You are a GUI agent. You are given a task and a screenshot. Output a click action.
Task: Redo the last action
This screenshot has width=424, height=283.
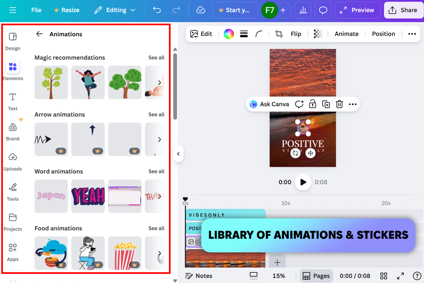pos(176,10)
